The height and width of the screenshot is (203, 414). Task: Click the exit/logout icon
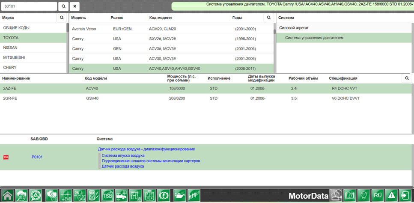click(405, 196)
